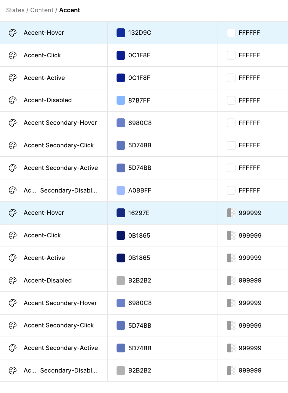Screen dimensions: 288x393
Task: Click palette icon in Accent-Hover row with 132D9C
Action: pyautogui.click(x=13, y=33)
